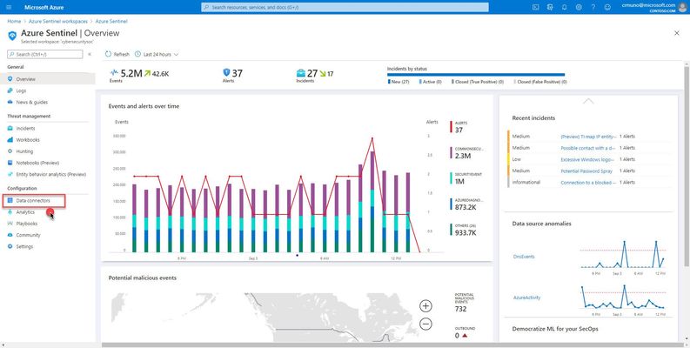The width and height of the screenshot is (690, 348).
Task: Click the AZUREDIAGNO... 873.2K legend item
Action: pos(466,204)
